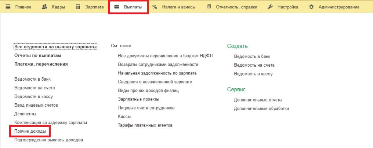This screenshot has height=148, width=373.
Task: Click the percent icon for Налоги и взносы
Action: click(x=155, y=7)
